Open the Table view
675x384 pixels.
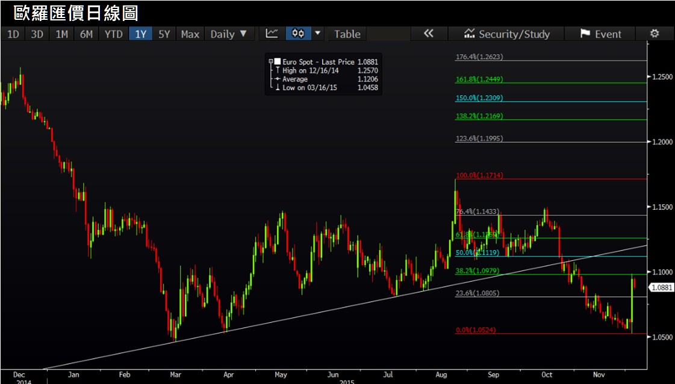[x=347, y=34]
